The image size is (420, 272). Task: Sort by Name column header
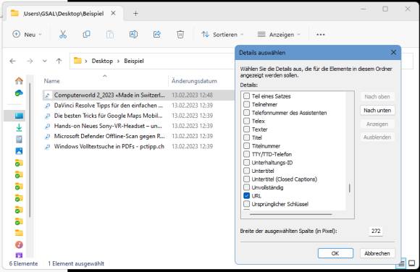pos(51,81)
